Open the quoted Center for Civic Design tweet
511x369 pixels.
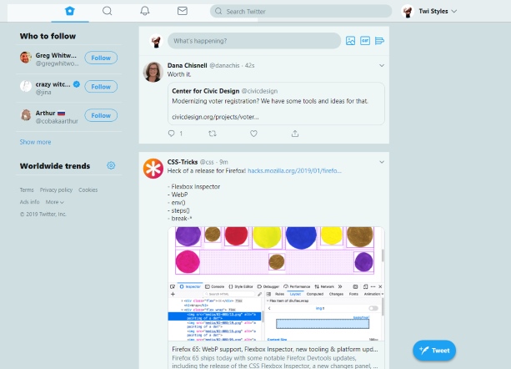click(x=276, y=104)
